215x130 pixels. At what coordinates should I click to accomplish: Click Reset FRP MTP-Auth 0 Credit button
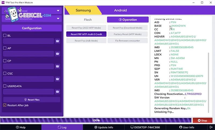pyautogui.click(x=86, y=34)
